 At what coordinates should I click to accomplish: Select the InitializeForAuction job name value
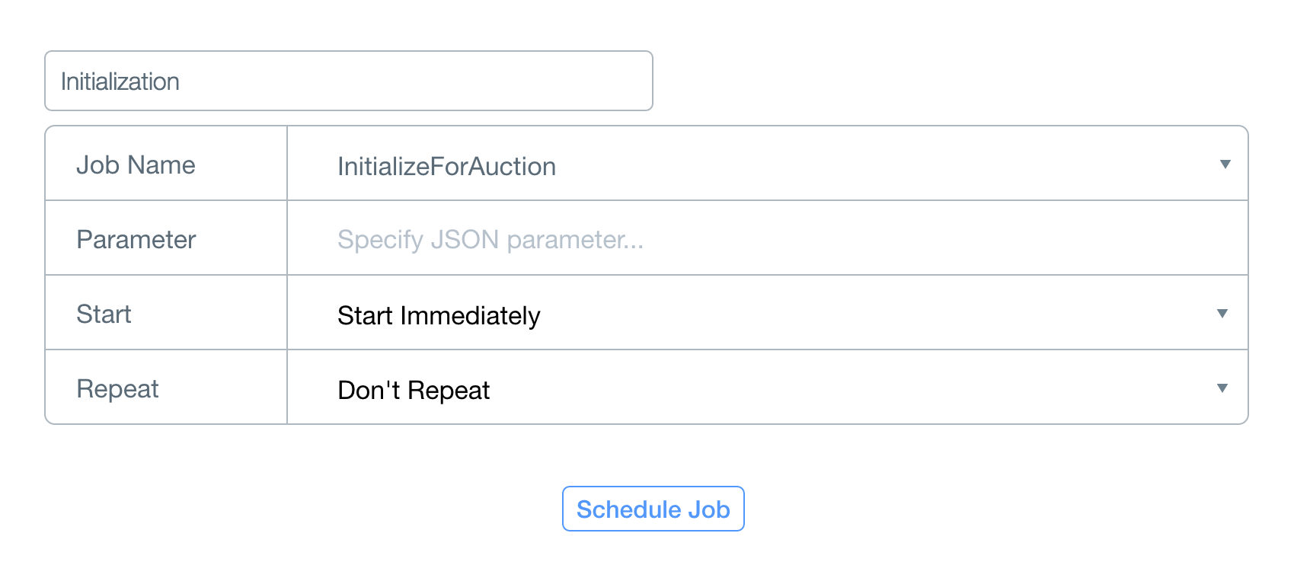[x=446, y=166]
